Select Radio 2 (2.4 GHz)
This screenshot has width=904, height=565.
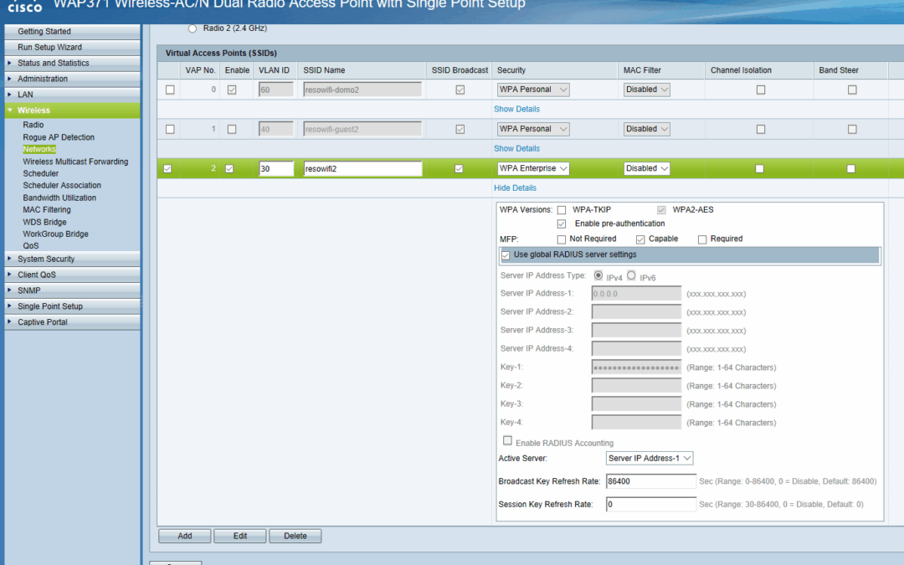[193, 28]
